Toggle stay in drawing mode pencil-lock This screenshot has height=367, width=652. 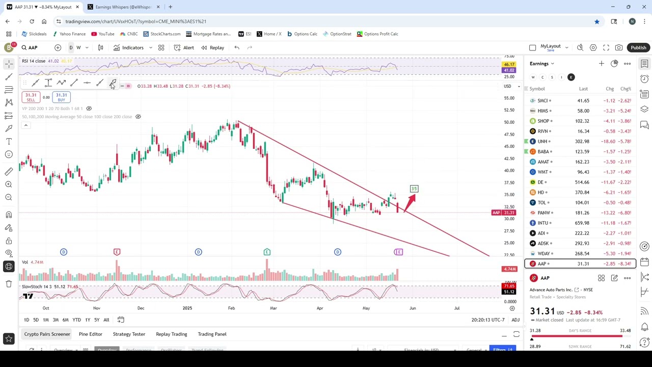coord(9,228)
